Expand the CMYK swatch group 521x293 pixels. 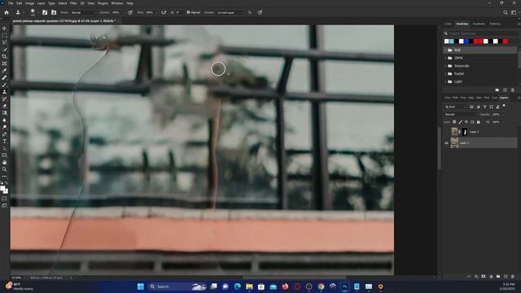click(445, 58)
